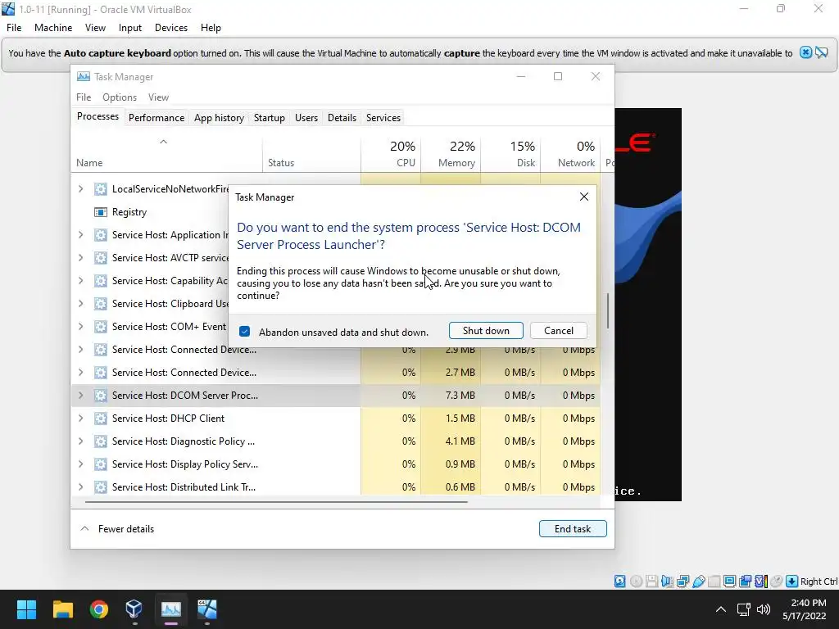Click the Registry process icon
This screenshot has width=839, height=629.
[100, 212]
